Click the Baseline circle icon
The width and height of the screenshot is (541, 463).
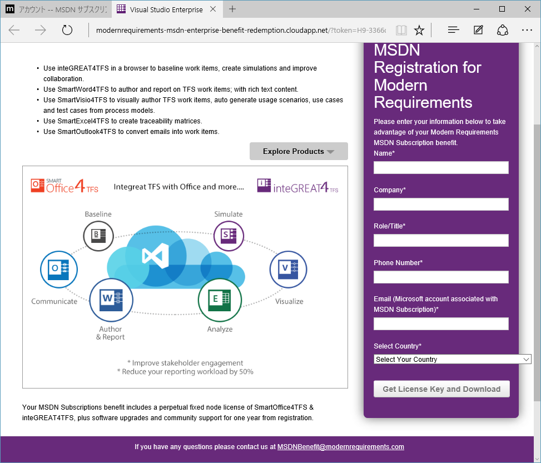pyautogui.click(x=98, y=236)
